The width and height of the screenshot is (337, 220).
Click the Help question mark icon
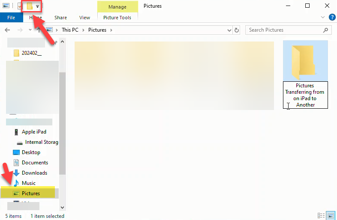[332, 18]
